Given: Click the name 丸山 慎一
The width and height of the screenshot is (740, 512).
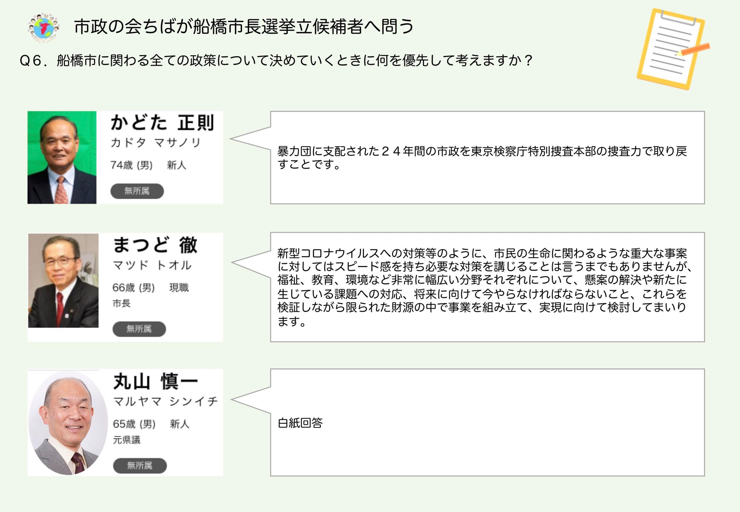Looking at the screenshot, I should (156, 381).
